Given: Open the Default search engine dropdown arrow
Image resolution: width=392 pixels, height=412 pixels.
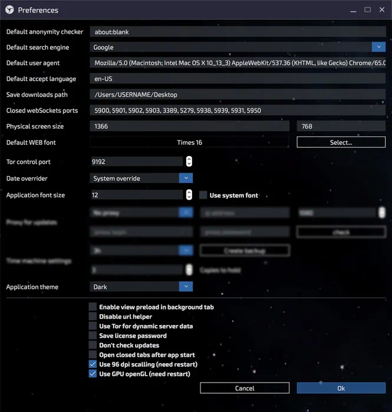Looking at the screenshot, I should (378, 47).
